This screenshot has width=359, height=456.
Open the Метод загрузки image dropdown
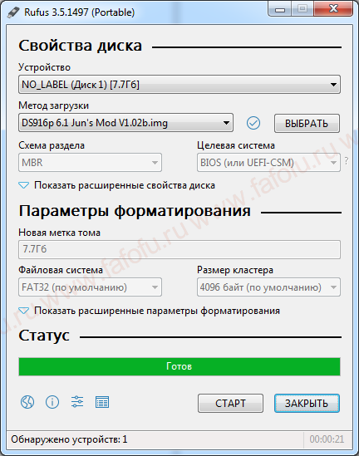(x=125, y=123)
